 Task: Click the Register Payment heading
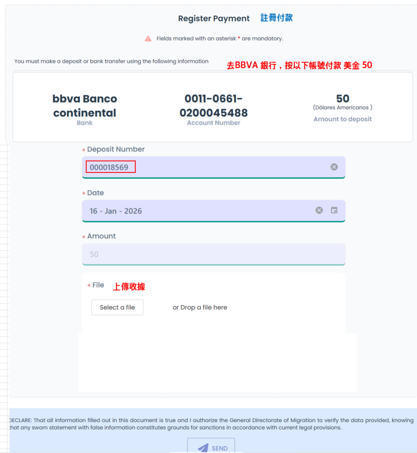[x=214, y=19]
